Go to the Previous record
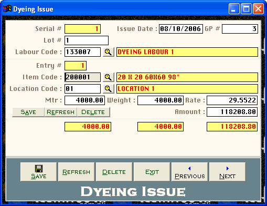267x206 pixels. pyautogui.click(x=190, y=172)
